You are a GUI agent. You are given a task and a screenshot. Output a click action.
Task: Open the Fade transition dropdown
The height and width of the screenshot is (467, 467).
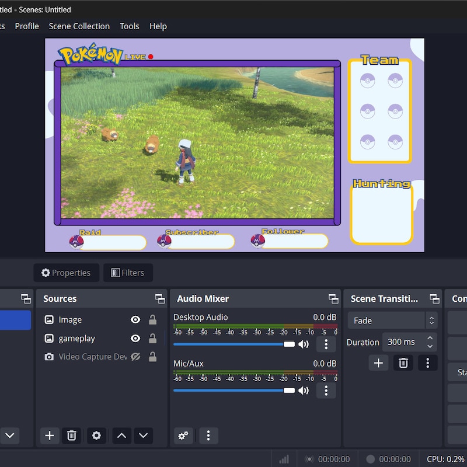point(391,320)
